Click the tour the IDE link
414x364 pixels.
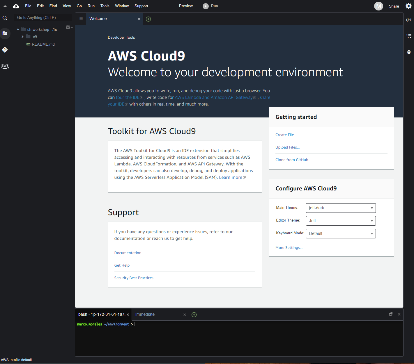click(x=129, y=97)
